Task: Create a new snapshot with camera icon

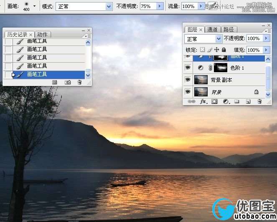Action: point(68,82)
